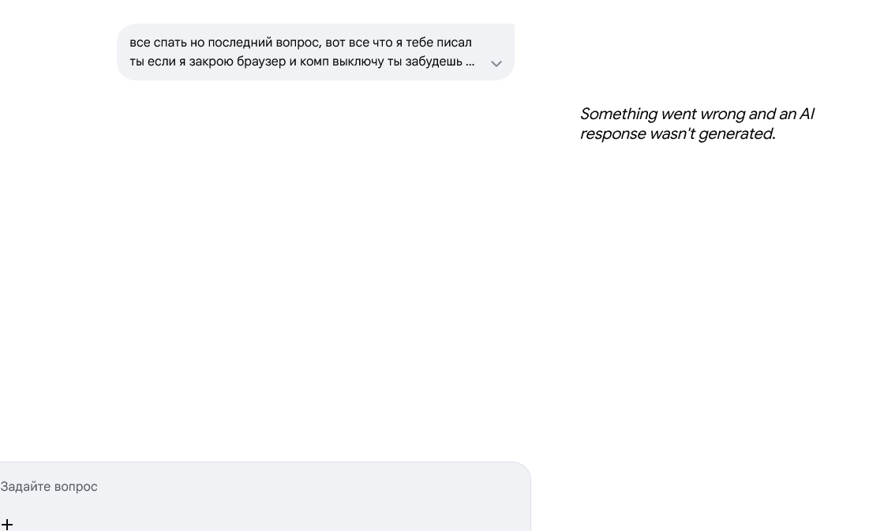Image resolution: width=869 pixels, height=531 pixels.
Task: Focus the "Задайте вопрос" input field
Action: tap(265, 486)
